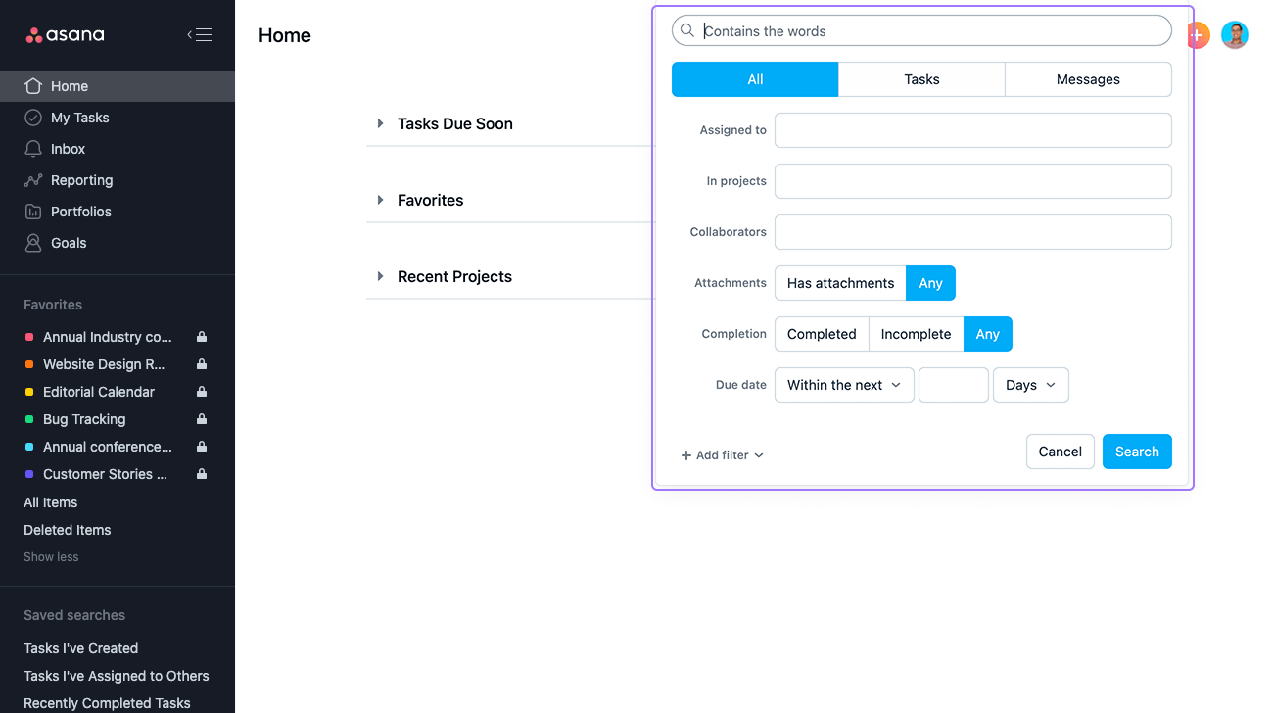Open All Items link
Image resolution: width=1273 pixels, height=713 pixels.
click(51, 502)
